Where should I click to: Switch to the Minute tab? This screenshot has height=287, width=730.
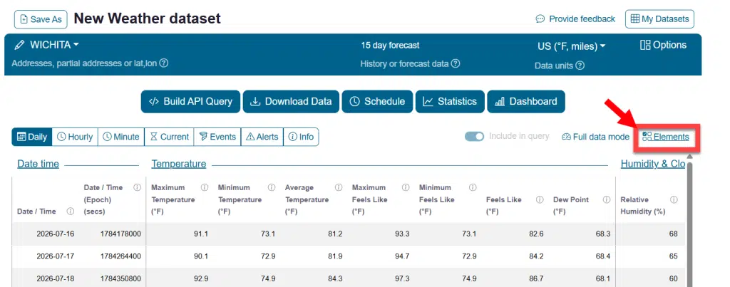click(x=121, y=137)
